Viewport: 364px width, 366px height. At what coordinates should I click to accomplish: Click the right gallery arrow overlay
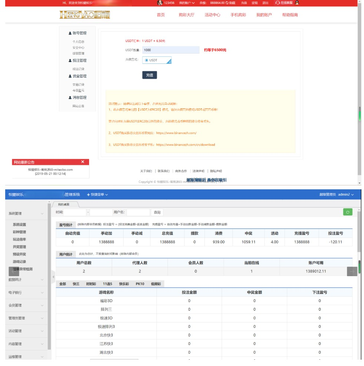352,271
